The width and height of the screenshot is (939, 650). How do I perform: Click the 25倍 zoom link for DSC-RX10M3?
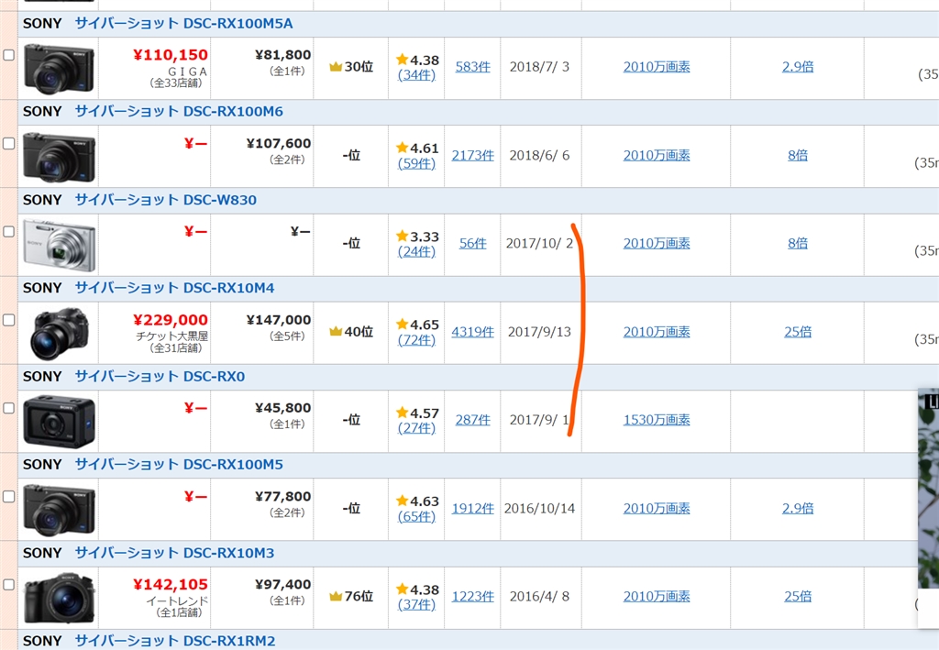coord(798,596)
